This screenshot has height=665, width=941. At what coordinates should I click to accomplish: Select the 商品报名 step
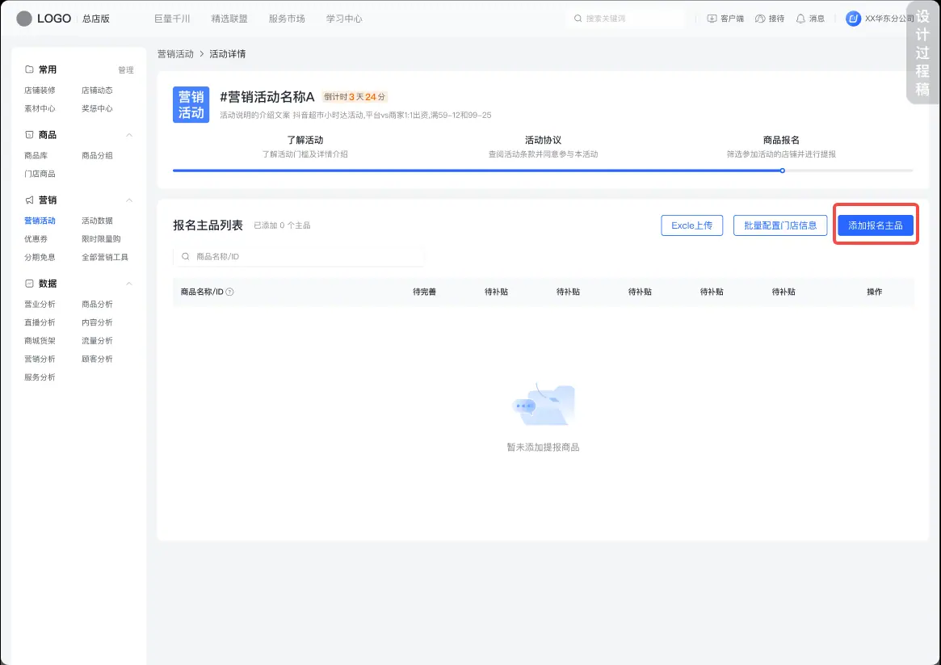pos(781,140)
